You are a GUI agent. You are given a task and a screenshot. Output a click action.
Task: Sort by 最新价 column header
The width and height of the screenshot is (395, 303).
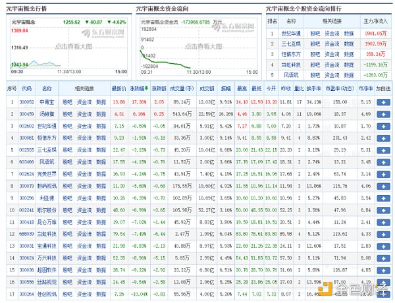click(x=118, y=88)
